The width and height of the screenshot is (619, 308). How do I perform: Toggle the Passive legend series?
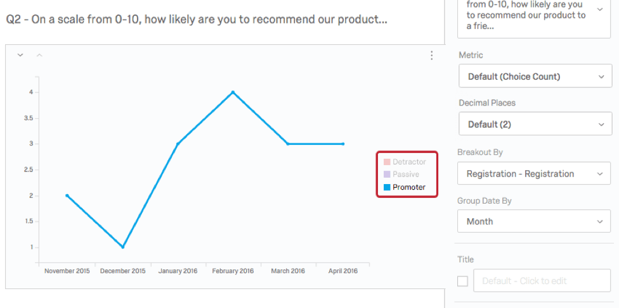click(405, 175)
